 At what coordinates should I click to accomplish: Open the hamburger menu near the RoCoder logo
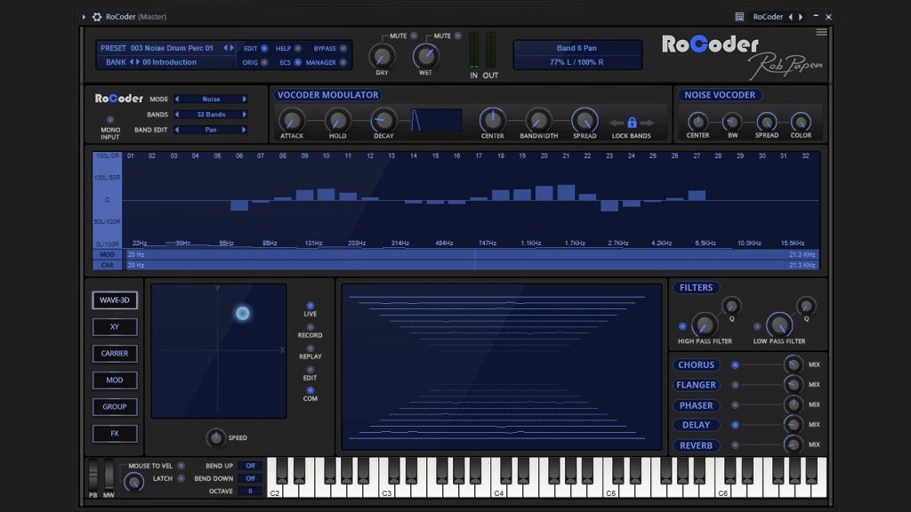coord(820,33)
